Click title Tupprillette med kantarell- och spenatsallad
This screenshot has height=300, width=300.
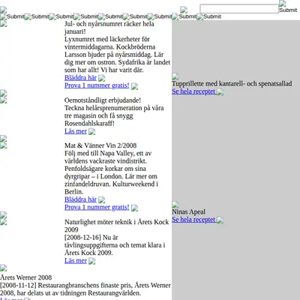click(232, 83)
